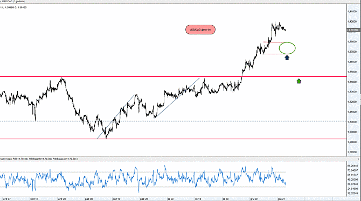Image resolution: width=361 pixels, height=201 pixels.
Task: Select the second longer blue trend line
Action: coord(177,98)
